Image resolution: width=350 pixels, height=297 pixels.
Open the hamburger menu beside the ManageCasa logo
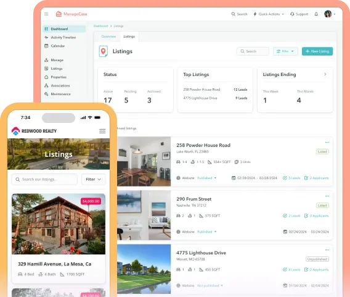46,14
